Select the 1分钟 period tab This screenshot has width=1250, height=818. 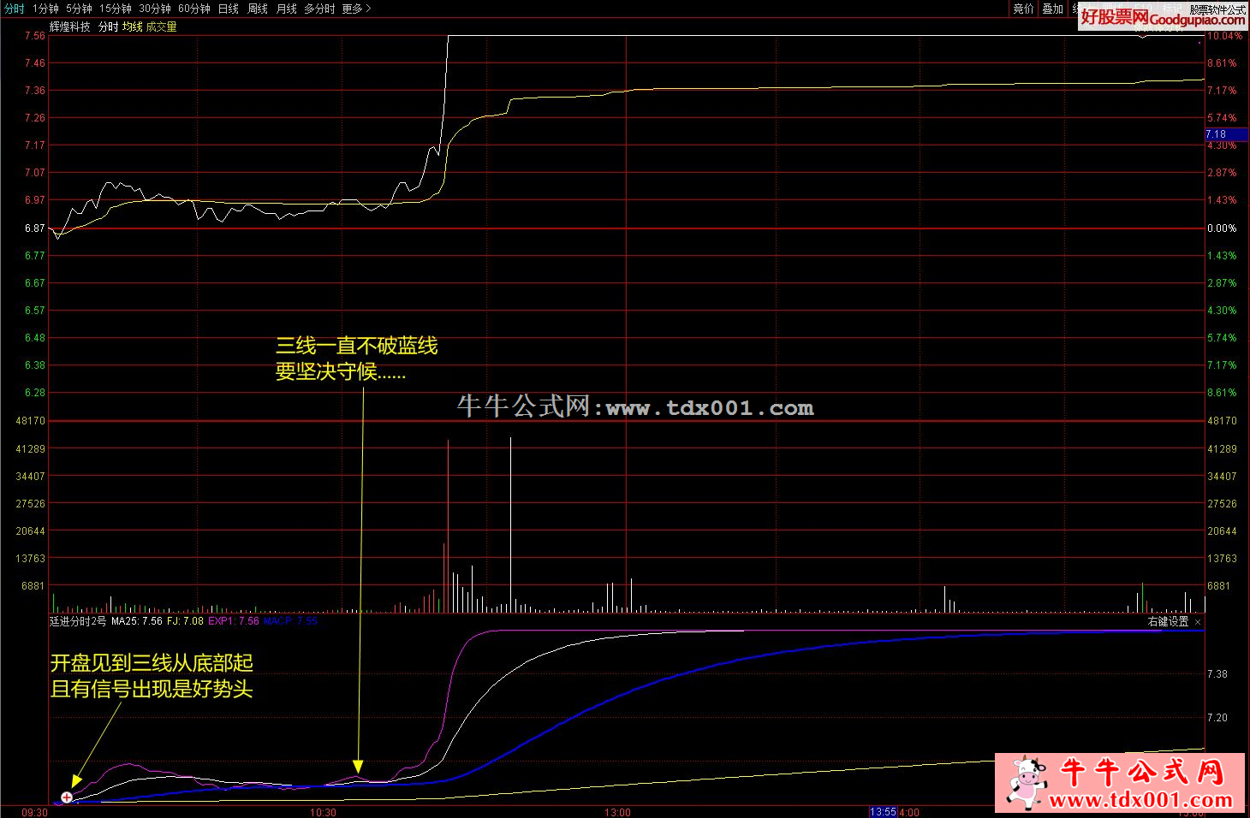[45, 9]
